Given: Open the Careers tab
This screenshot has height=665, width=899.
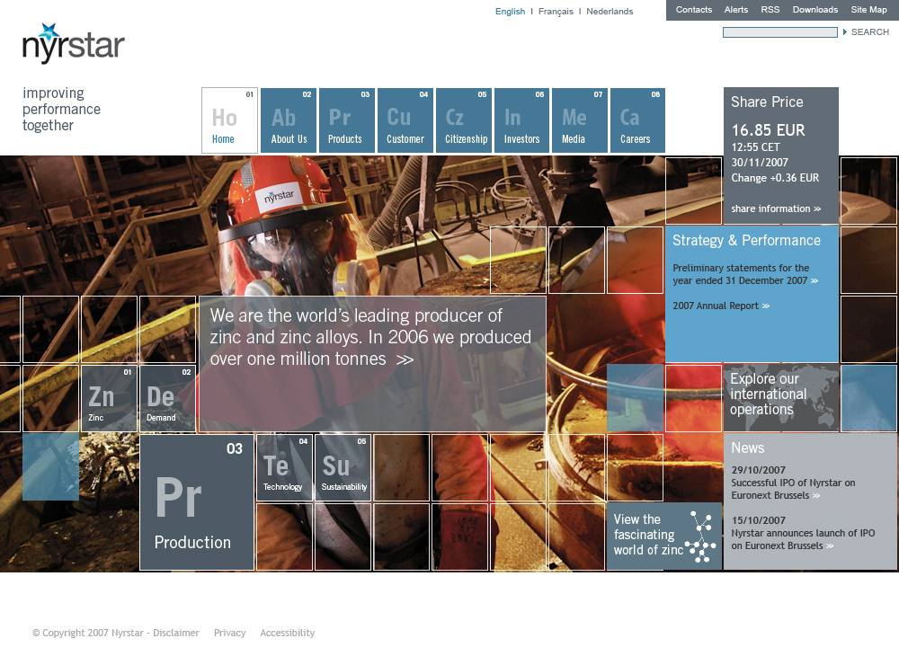Looking at the screenshot, I should [636, 120].
